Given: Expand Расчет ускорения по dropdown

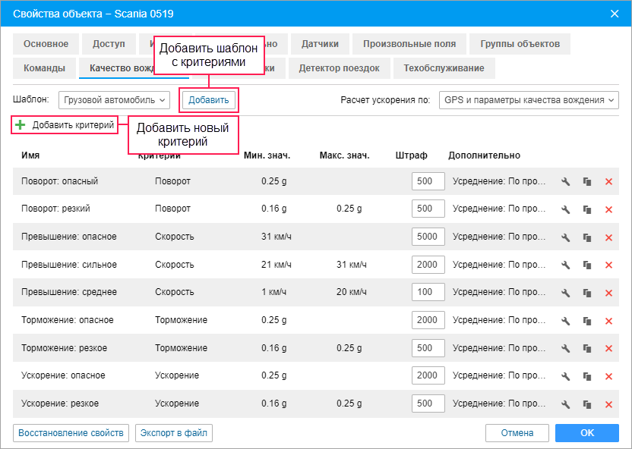Looking at the screenshot, I should (529, 100).
